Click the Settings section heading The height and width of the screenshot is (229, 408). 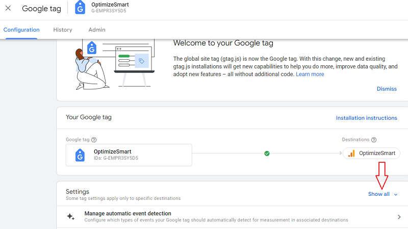pos(78,192)
